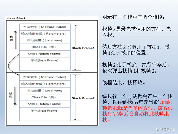Click the Local vars cell in Stack Frame2
The image size is (178, 134).
(45, 91)
